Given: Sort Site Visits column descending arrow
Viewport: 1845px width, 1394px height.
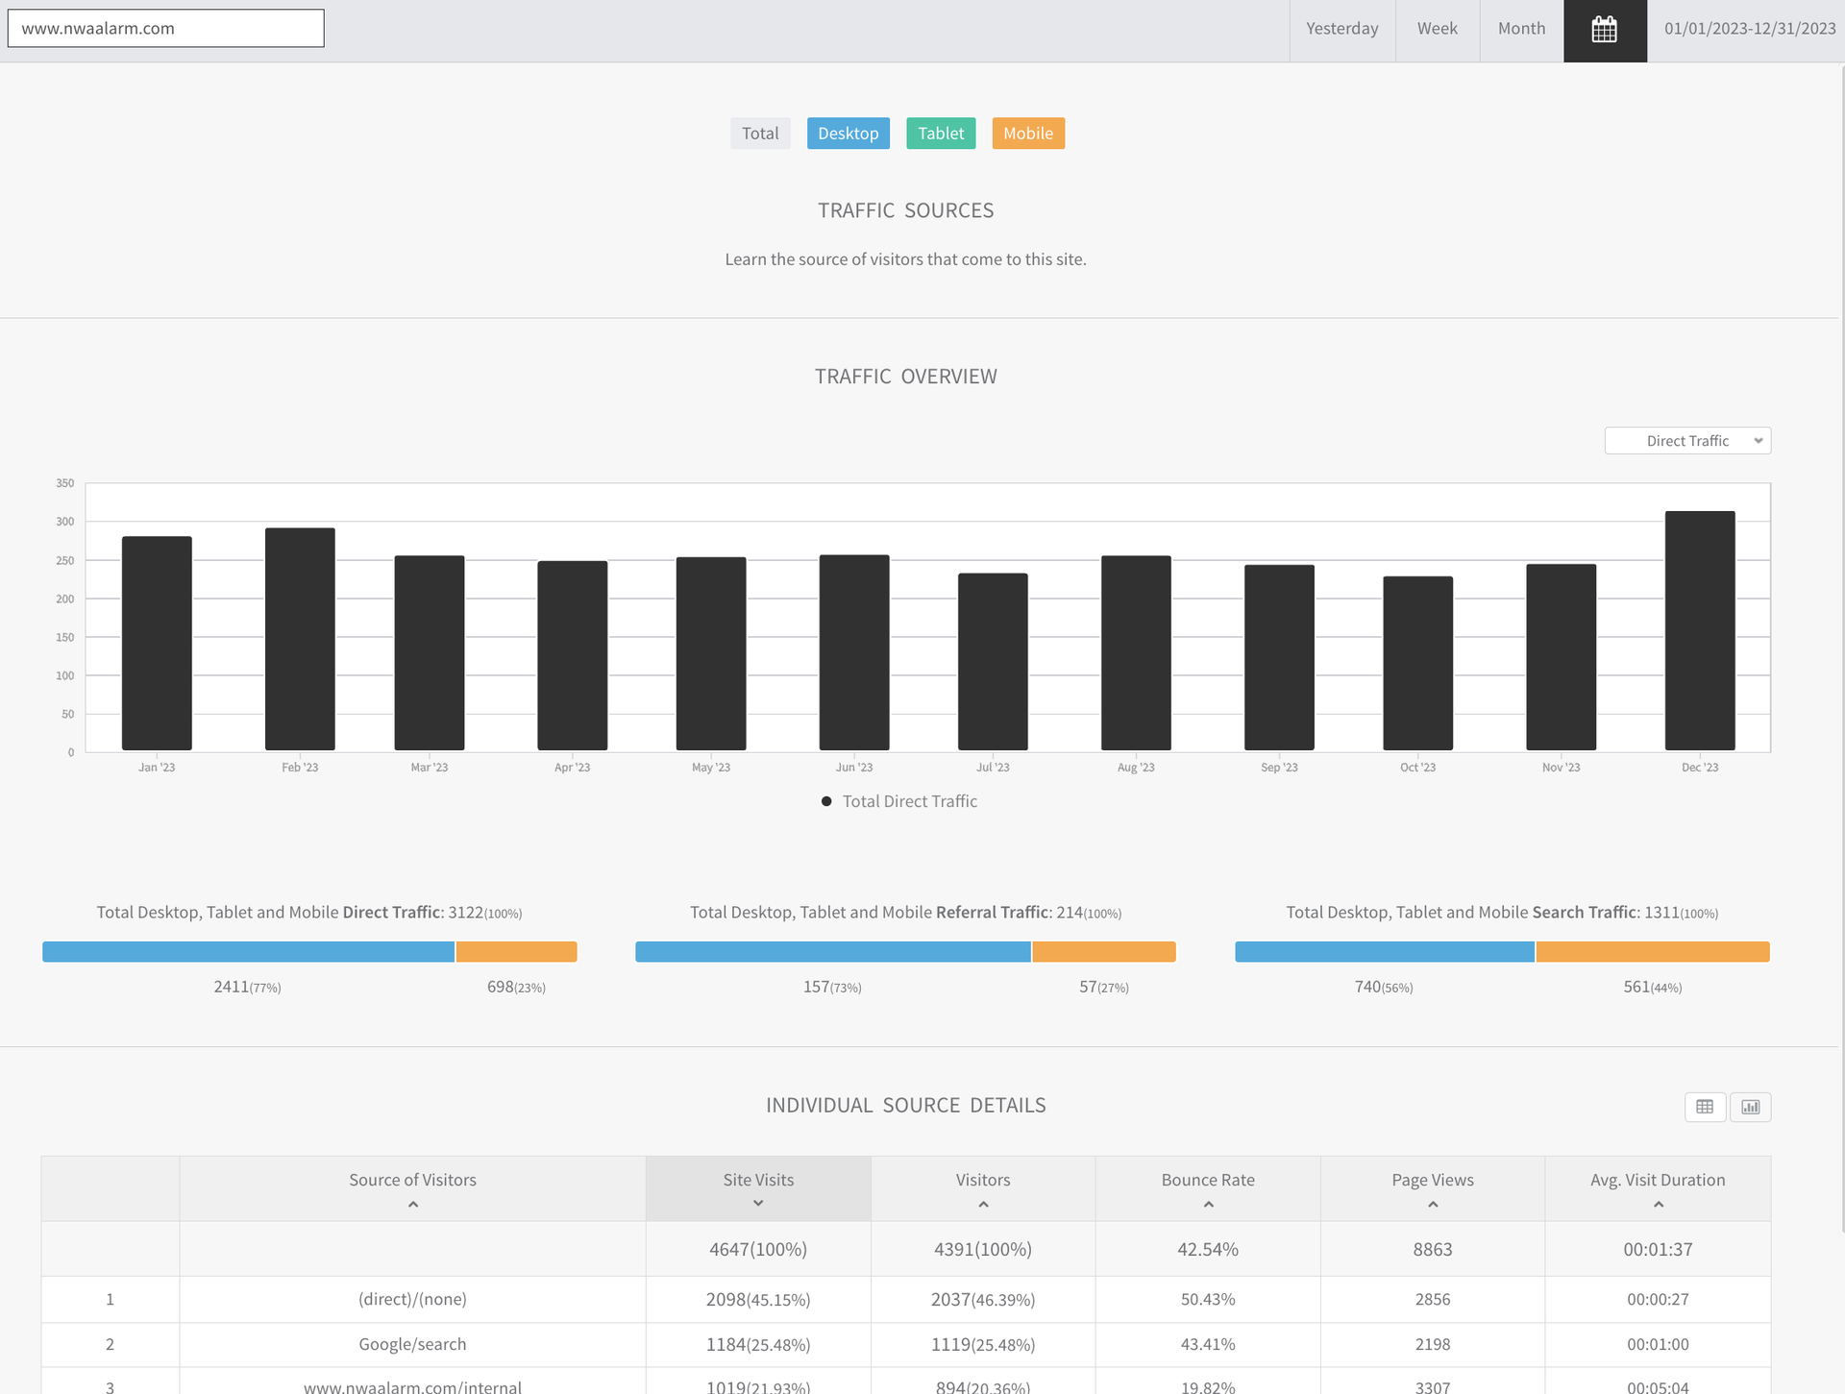Looking at the screenshot, I should [758, 1204].
